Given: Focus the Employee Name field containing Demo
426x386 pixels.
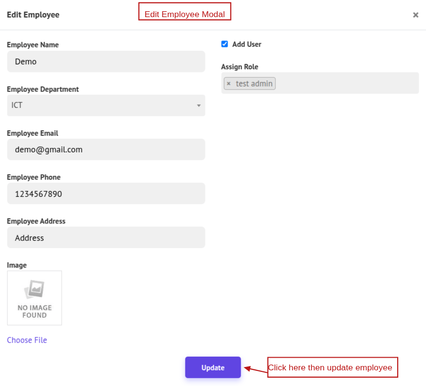Looking at the screenshot, I should [106, 62].
